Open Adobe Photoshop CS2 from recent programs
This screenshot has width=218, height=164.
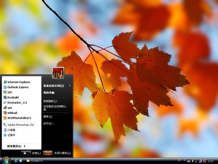point(19,125)
